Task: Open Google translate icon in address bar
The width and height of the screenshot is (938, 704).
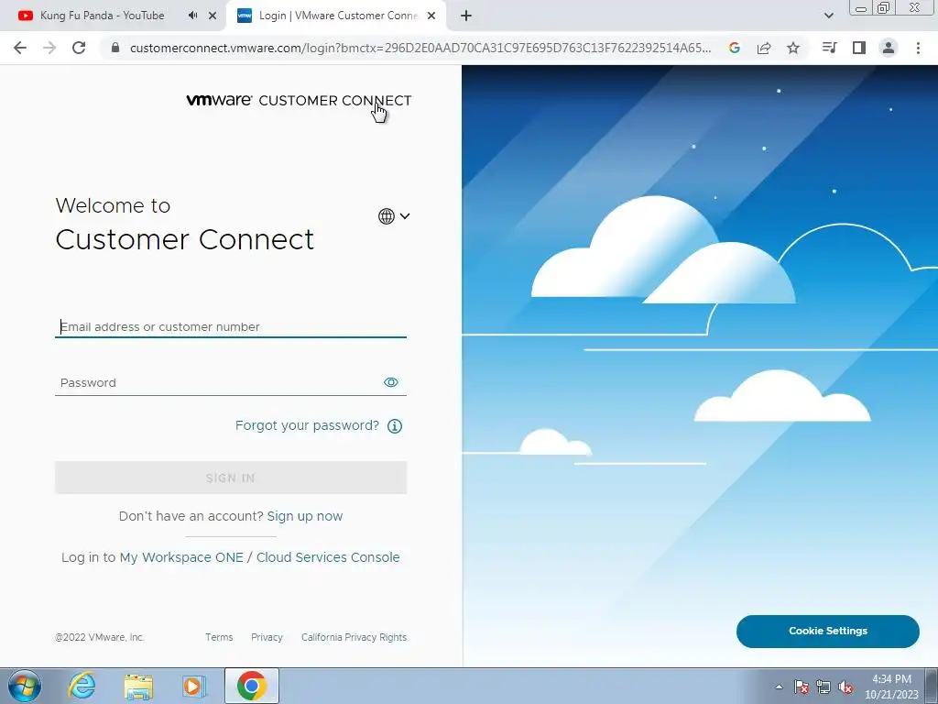Action: [x=735, y=48]
